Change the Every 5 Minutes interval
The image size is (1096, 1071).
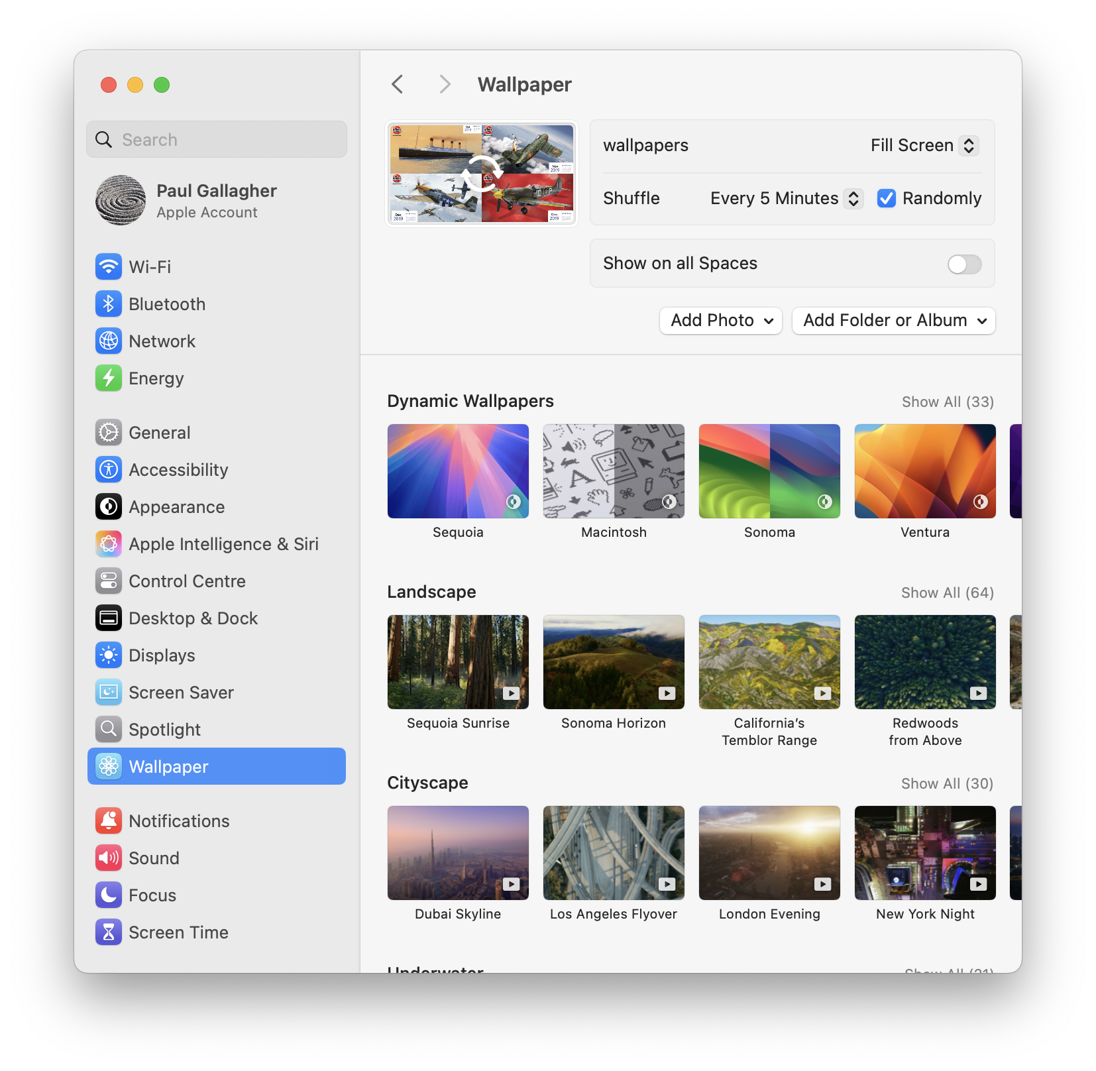pos(786,198)
